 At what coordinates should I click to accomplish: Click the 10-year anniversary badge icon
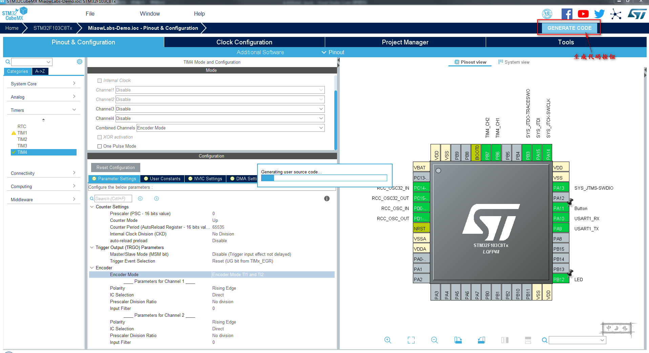547,14
